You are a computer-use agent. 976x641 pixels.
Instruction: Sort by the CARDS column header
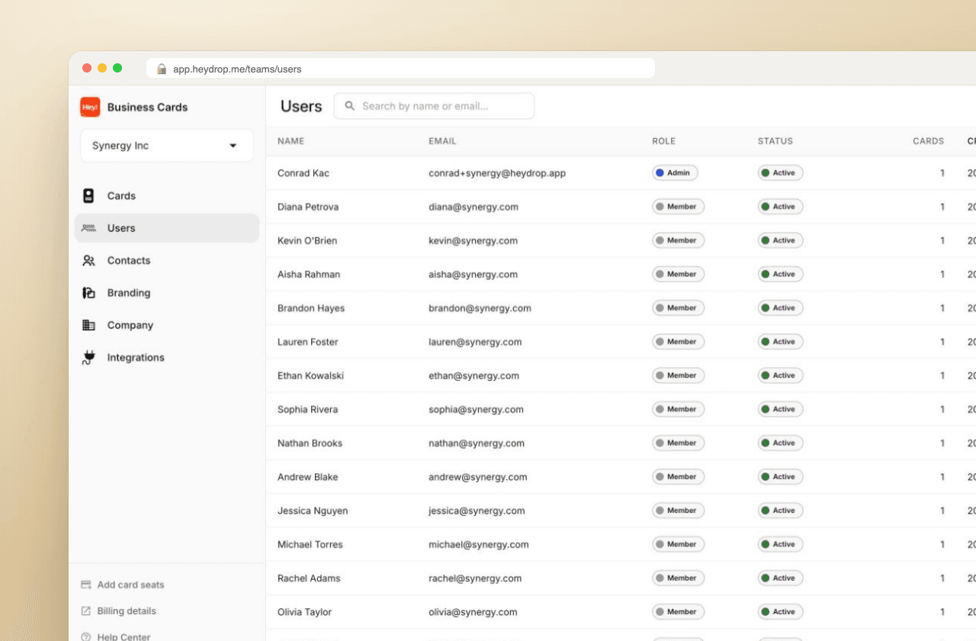click(x=929, y=141)
